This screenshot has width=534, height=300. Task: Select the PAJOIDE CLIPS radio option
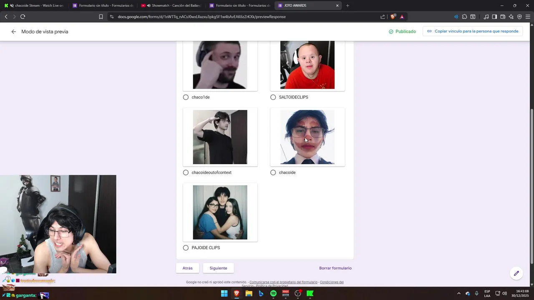click(186, 247)
